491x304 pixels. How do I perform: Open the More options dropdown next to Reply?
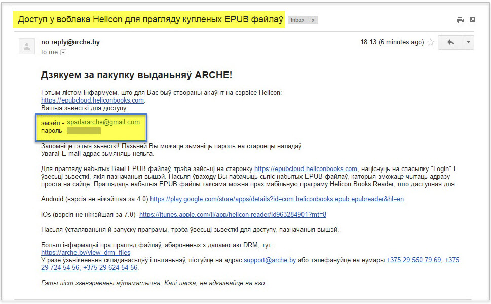point(468,42)
